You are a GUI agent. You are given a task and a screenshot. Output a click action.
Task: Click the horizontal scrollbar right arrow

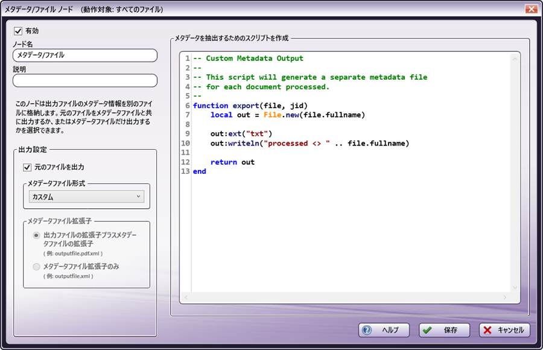505,297
